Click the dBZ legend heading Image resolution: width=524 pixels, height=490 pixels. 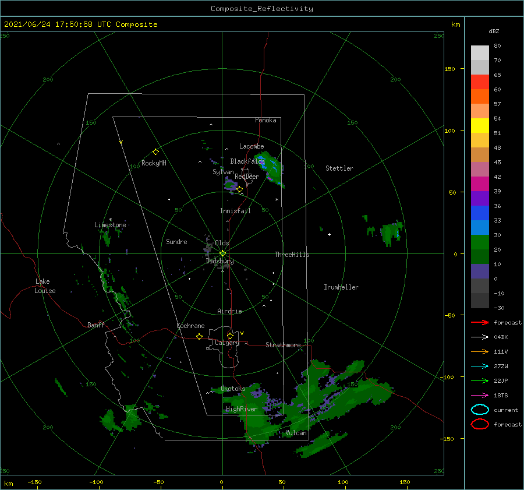click(494, 31)
